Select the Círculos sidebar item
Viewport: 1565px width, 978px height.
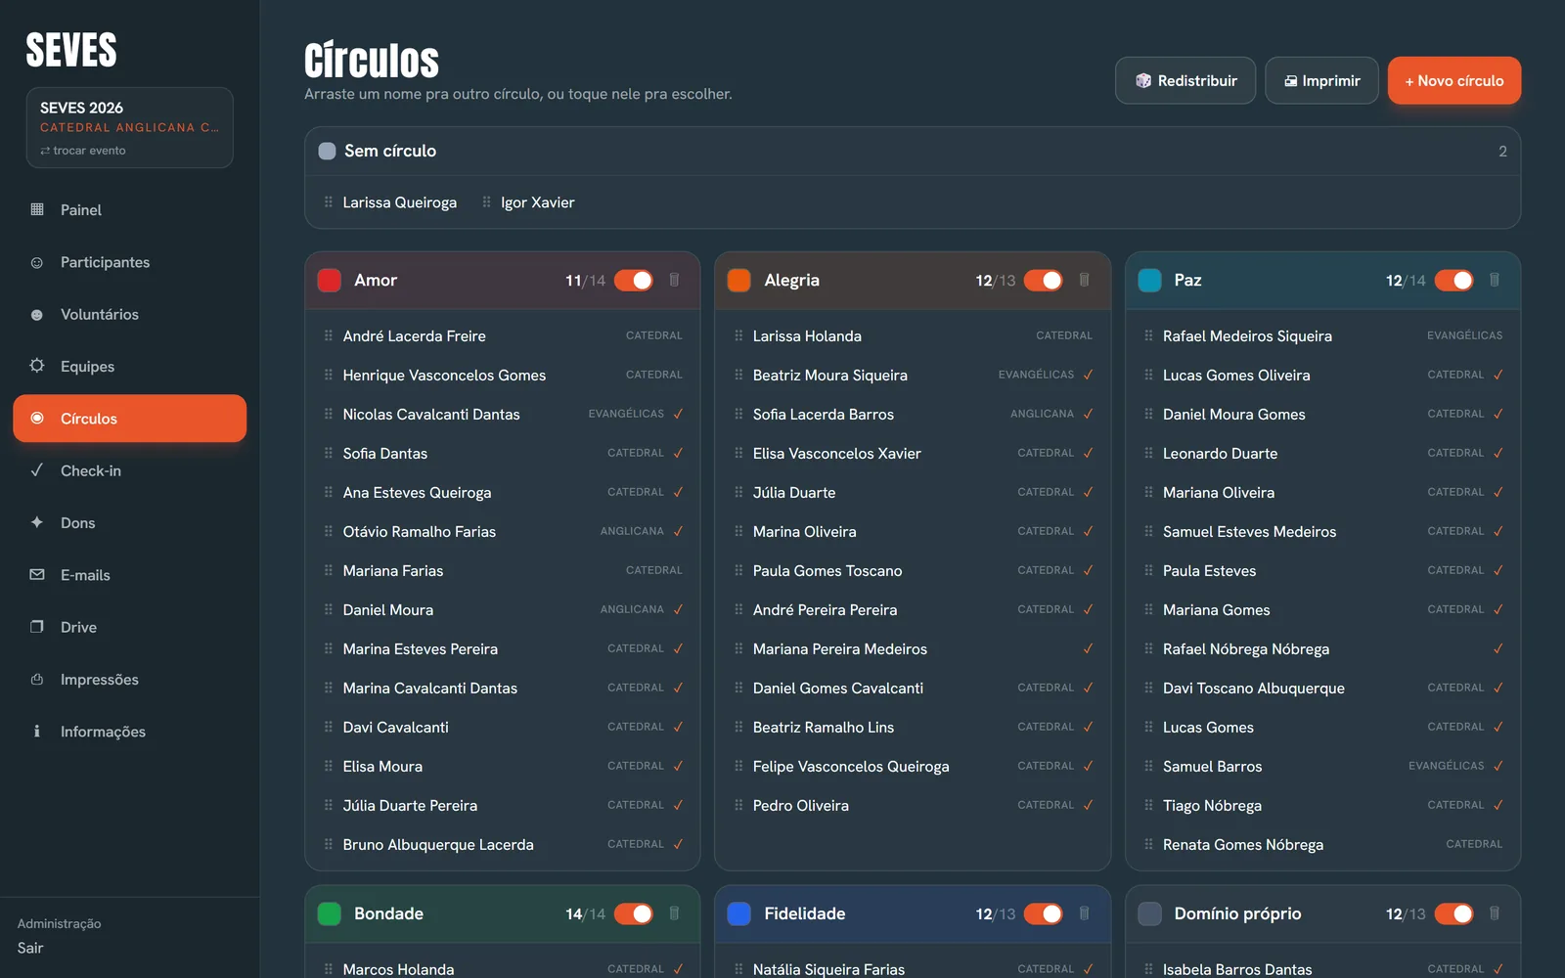coord(130,419)
